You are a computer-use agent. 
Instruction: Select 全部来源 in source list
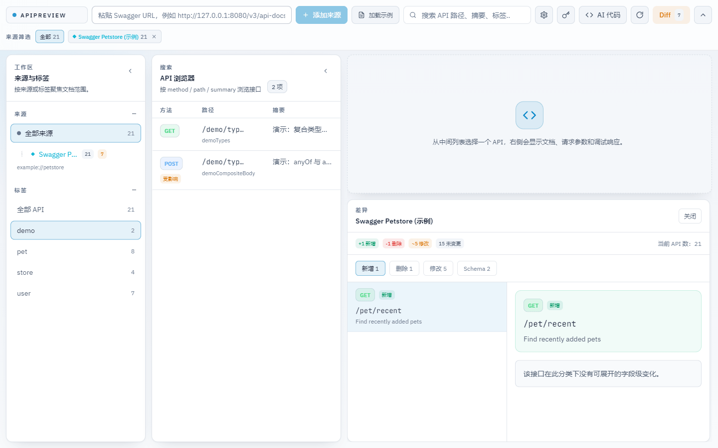click(x=76, y=133)
